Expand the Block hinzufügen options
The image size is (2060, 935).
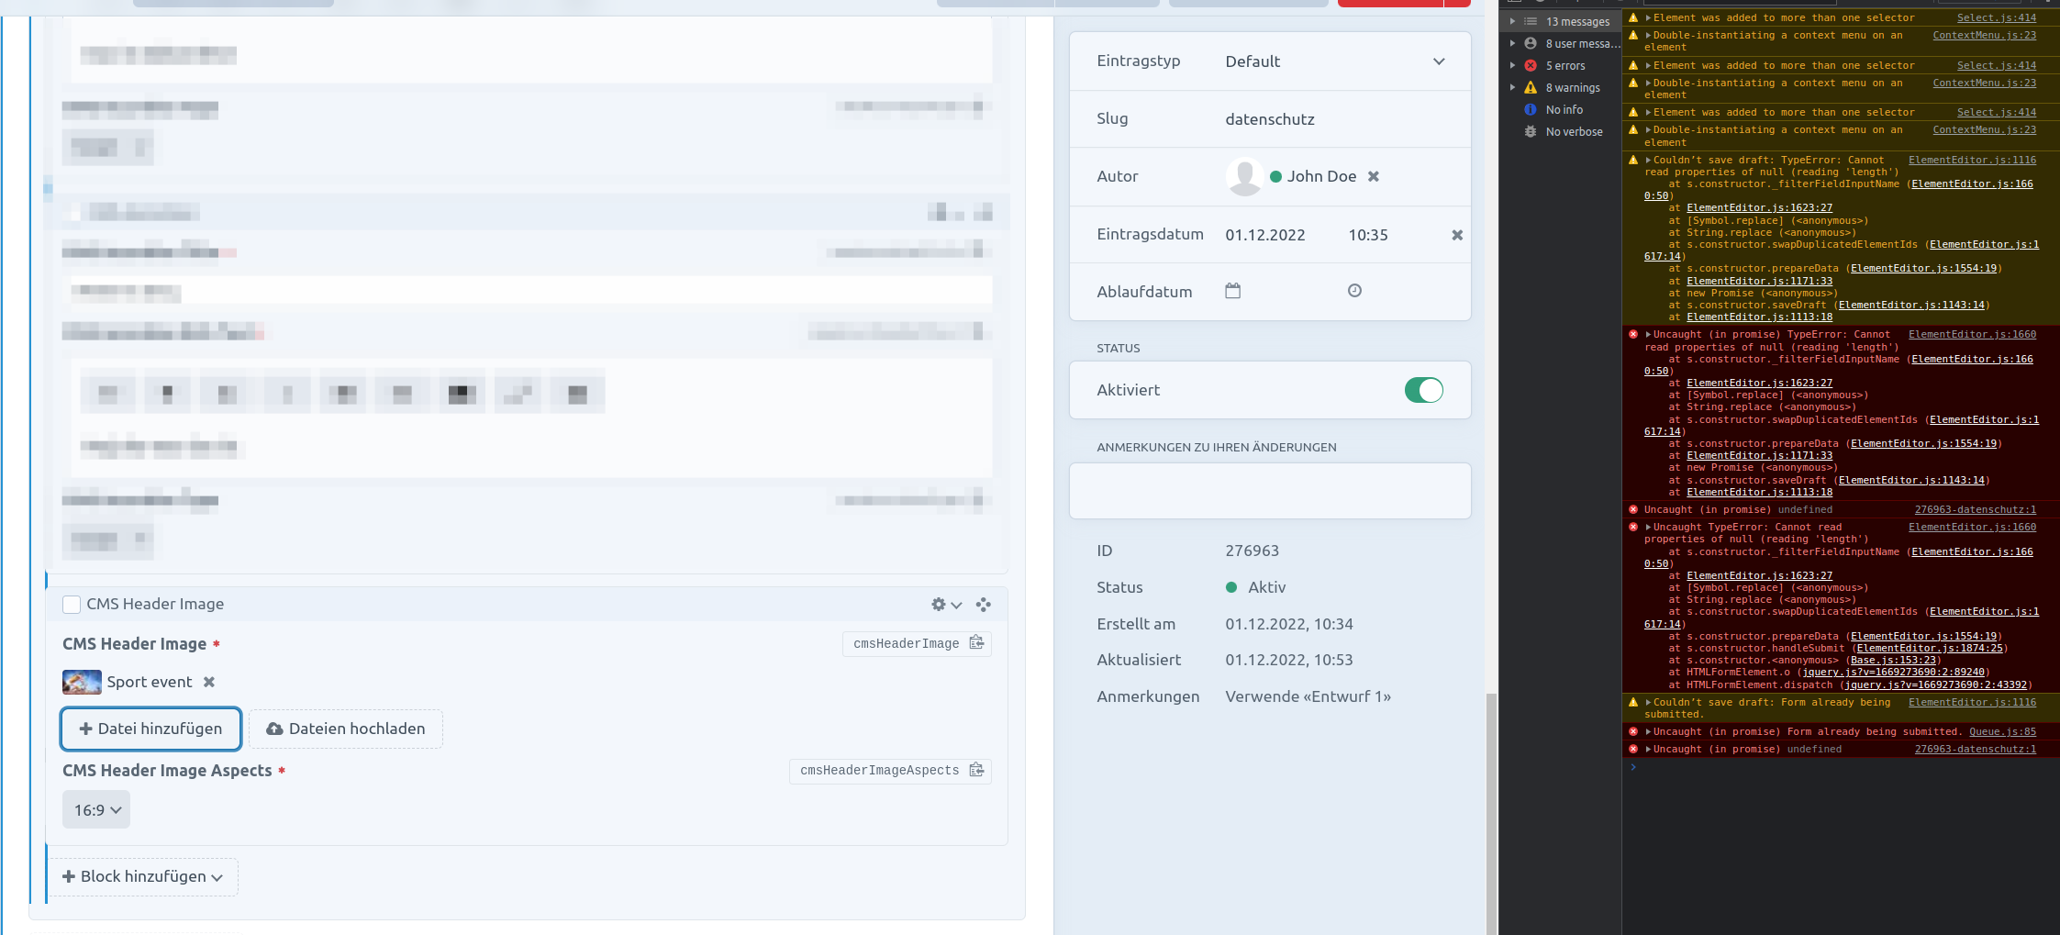143,876
